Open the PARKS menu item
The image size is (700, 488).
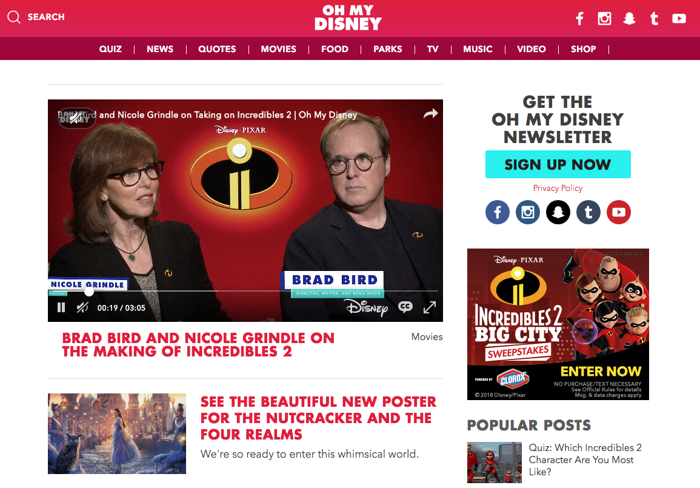[387, 49]
